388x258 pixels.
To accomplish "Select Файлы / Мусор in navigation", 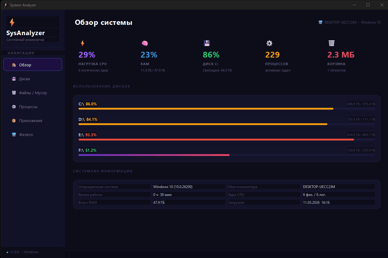I will click(x=32, y=93).
